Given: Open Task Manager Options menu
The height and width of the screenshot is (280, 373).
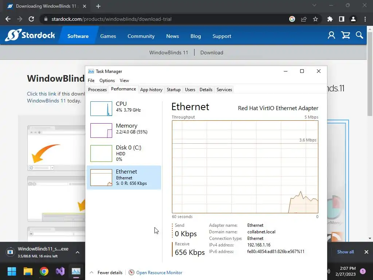Looking at the screenshot, I should pyautogui.click(x=107, y=81).
